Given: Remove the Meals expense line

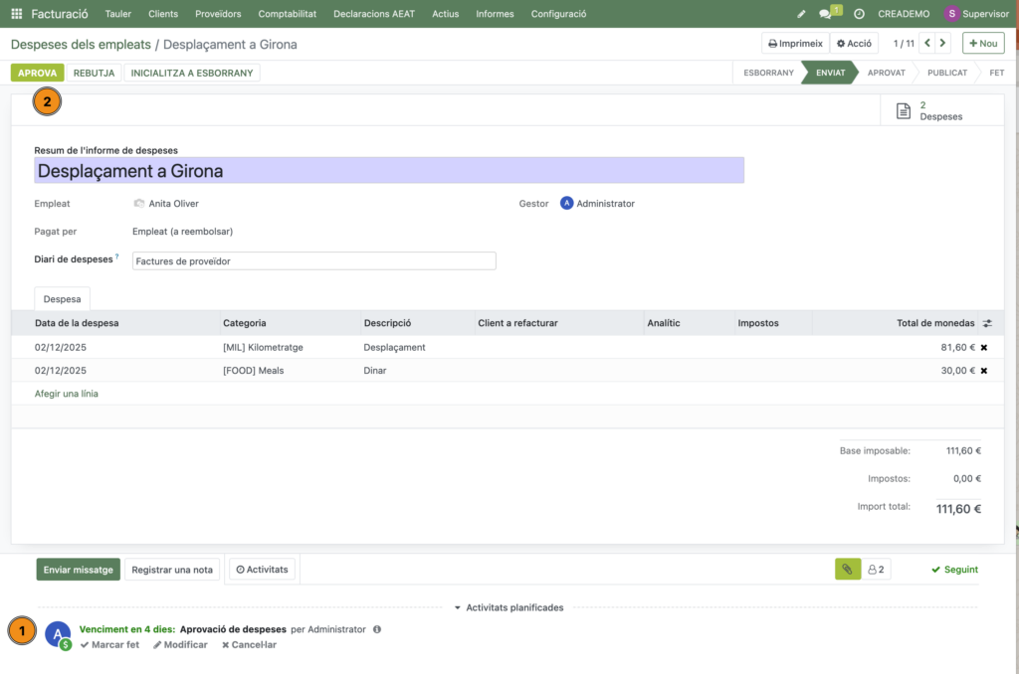Looking at the screenshot, I should pyautogui.click(x=984, y=371).
